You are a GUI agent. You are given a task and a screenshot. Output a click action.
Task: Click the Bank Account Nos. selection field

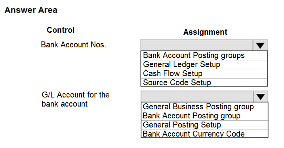click(197, 45)
